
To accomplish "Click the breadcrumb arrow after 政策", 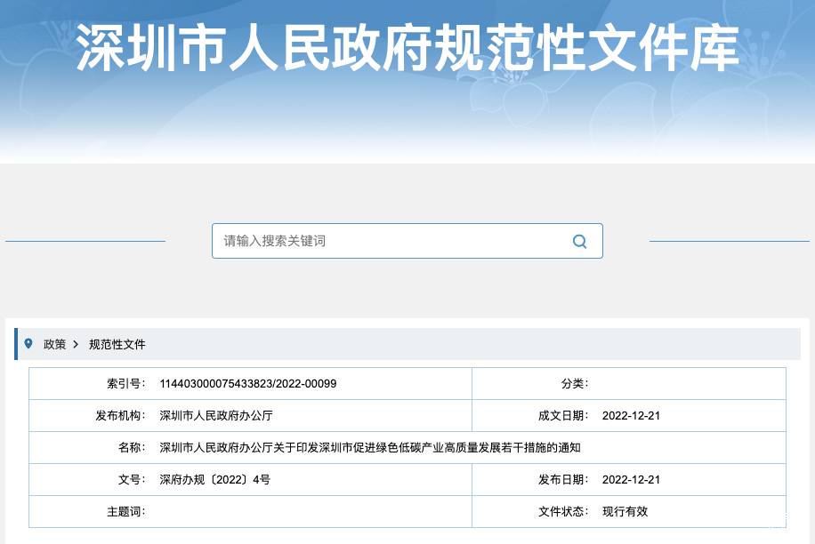I will pyautogui.click(x=77, y=344).
